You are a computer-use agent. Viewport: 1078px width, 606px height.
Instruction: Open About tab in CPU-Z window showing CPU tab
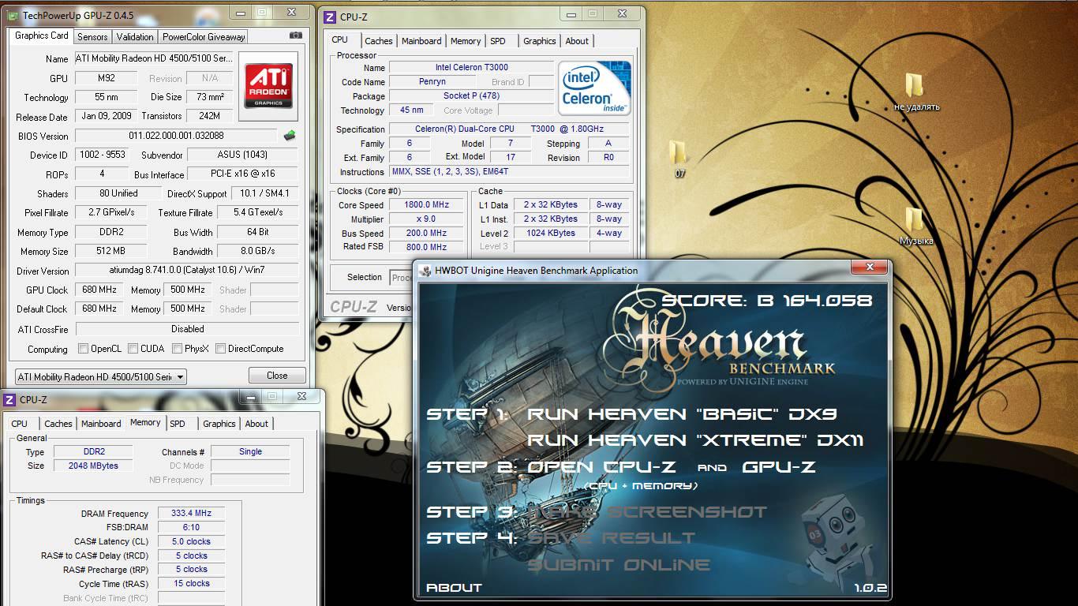pos(577,41)
